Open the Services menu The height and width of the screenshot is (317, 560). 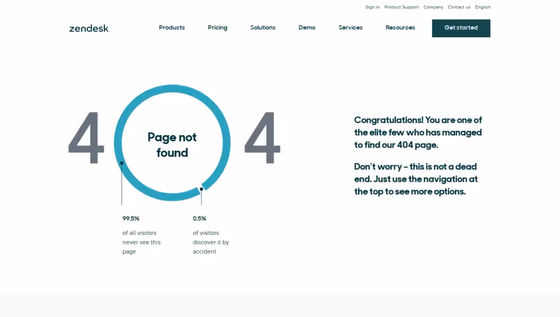coord(351,27)
